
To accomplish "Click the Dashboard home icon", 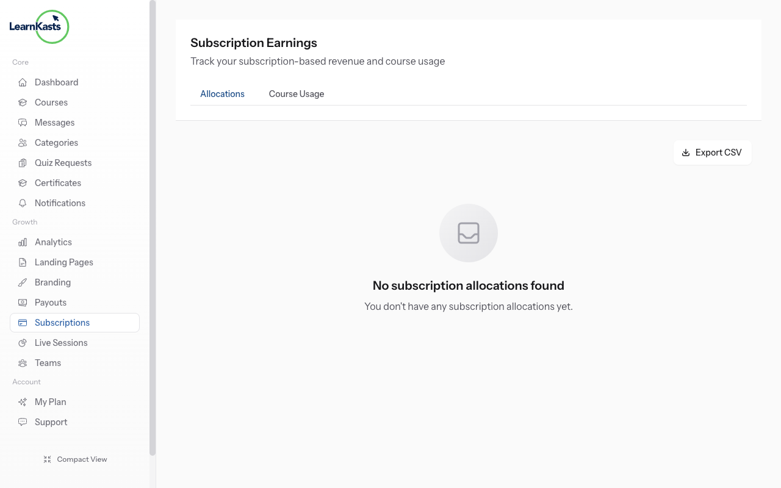I will coord(23,82).
